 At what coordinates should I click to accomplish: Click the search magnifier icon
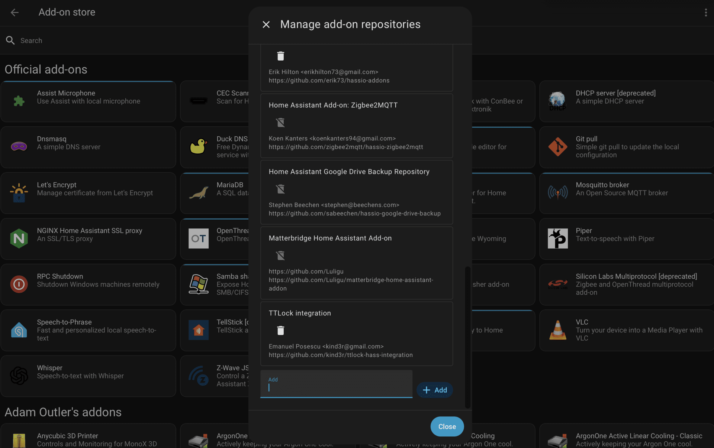10,40
